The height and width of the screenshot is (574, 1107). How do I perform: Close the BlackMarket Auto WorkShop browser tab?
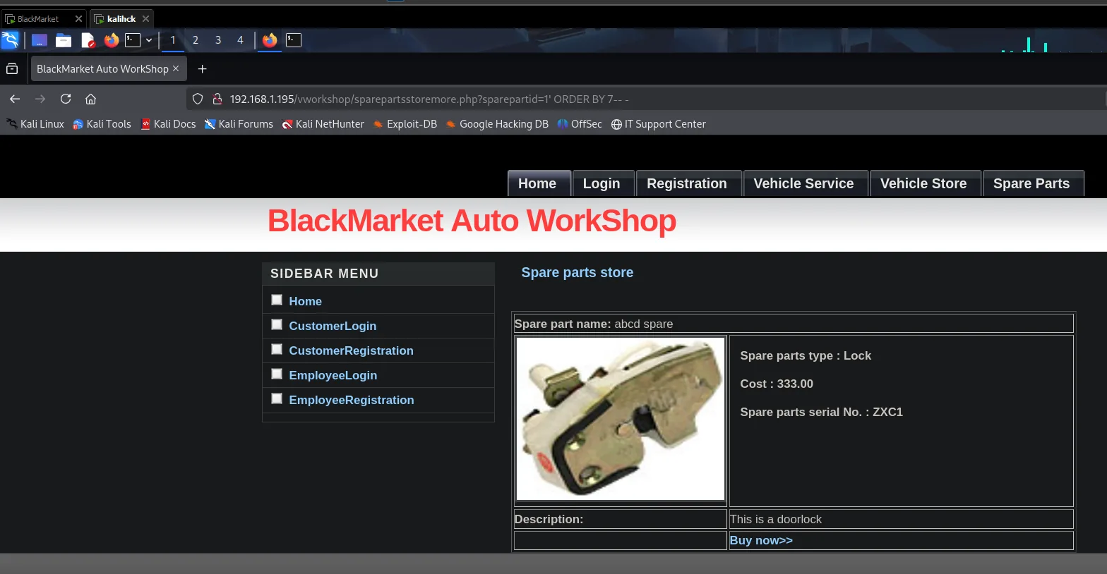(x=176, y=68)
